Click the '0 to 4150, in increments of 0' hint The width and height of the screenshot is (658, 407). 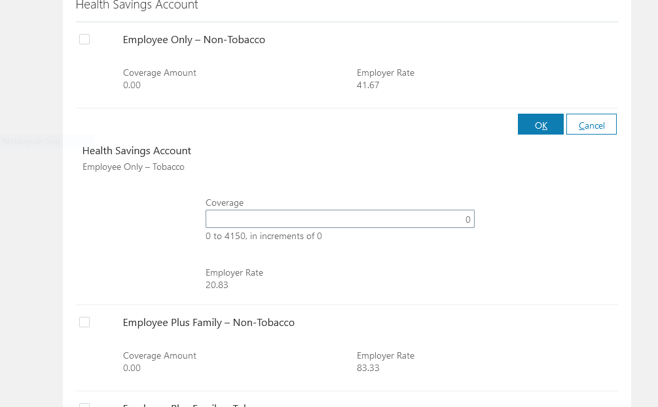pyautogui.click(x=264, y=236)
